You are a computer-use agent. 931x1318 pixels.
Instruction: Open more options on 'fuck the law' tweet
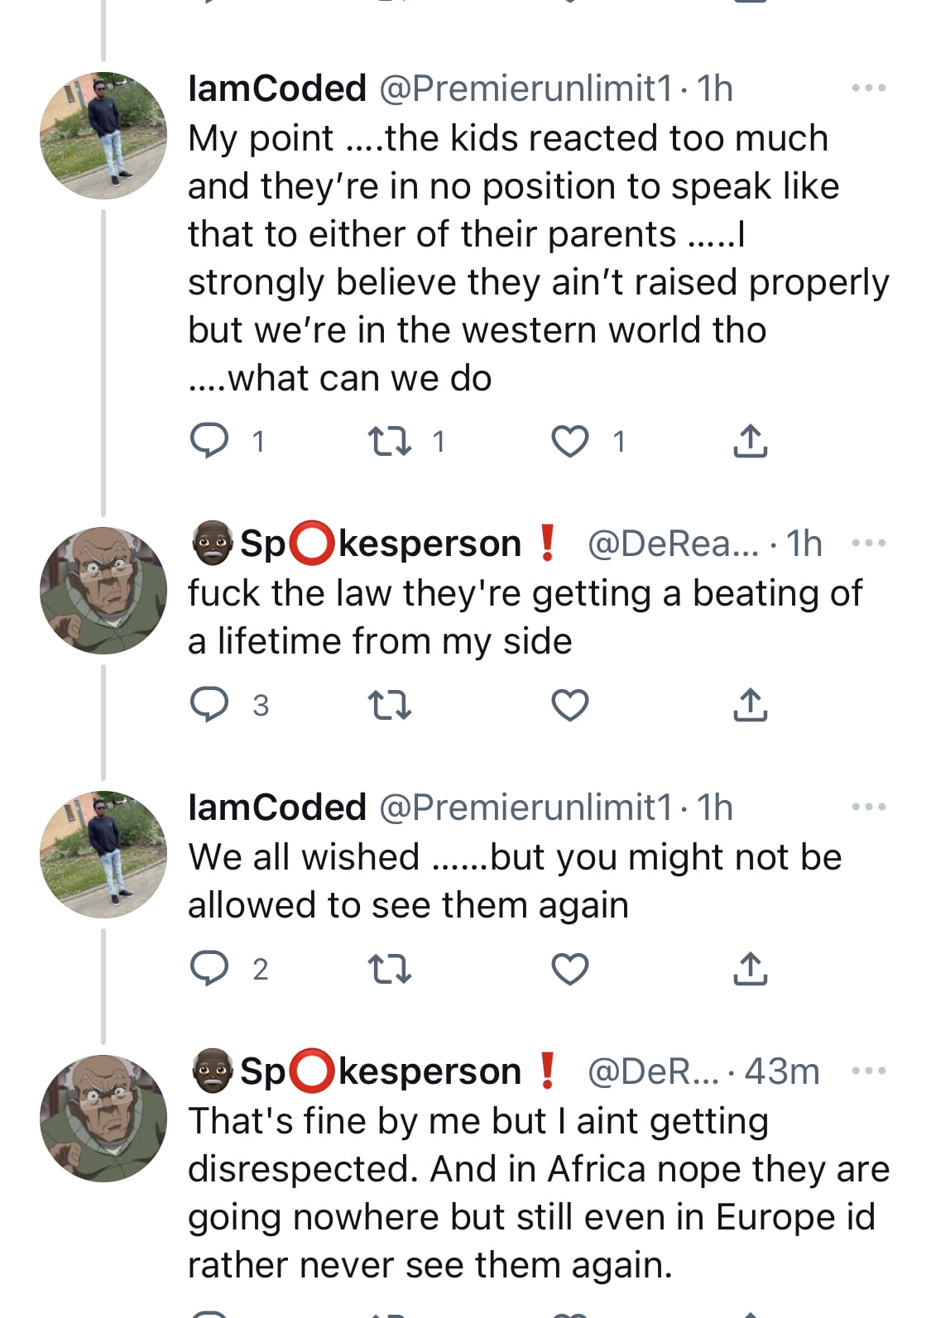click(x=868, y=544)
